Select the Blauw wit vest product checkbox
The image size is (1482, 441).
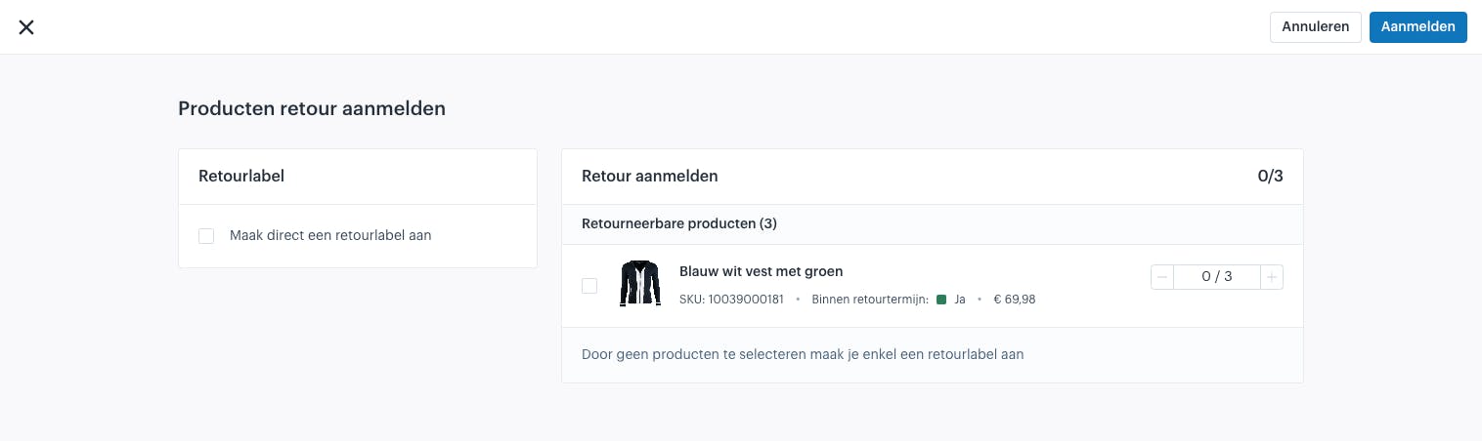pos(589,286)
